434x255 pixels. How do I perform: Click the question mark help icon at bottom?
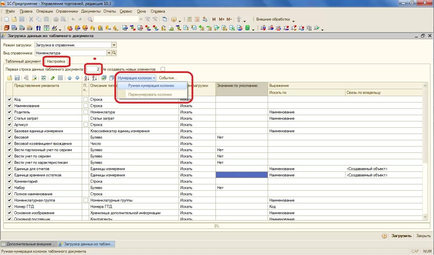(x=384, y=236)
